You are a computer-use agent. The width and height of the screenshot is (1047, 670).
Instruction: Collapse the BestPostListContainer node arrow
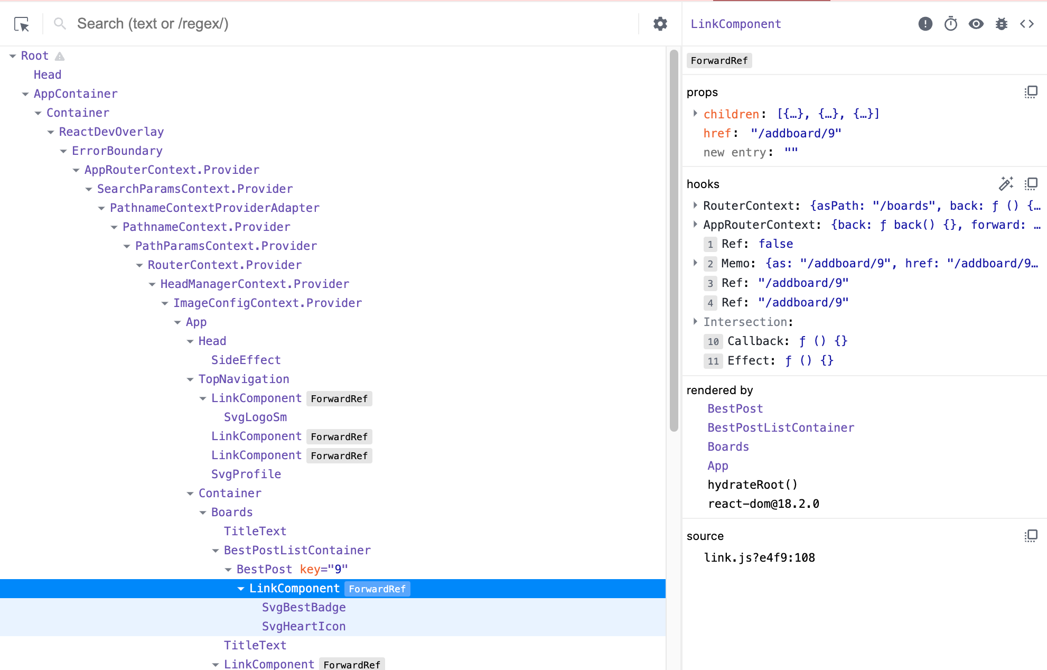tap(216, 551)
